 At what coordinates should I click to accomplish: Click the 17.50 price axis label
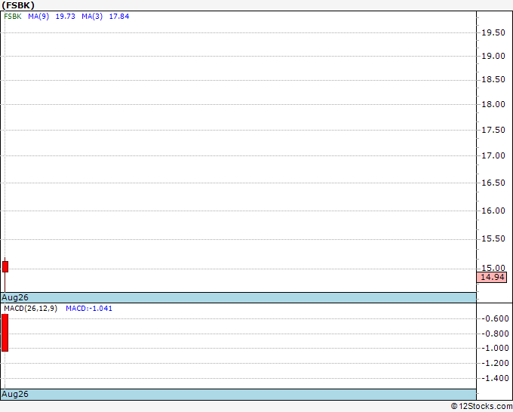click(493, 130)
